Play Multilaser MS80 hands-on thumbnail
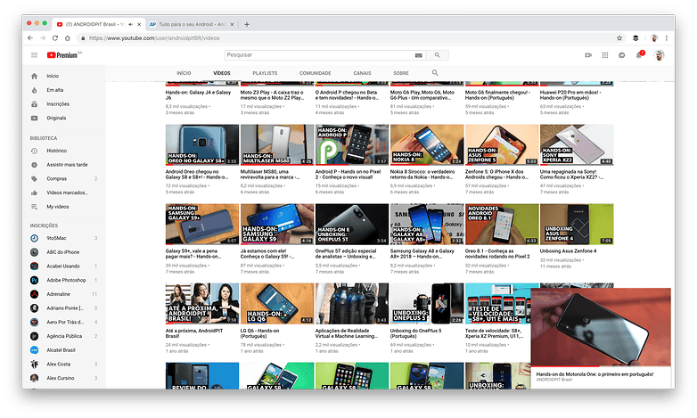The image size is (697, 418). 277,145
